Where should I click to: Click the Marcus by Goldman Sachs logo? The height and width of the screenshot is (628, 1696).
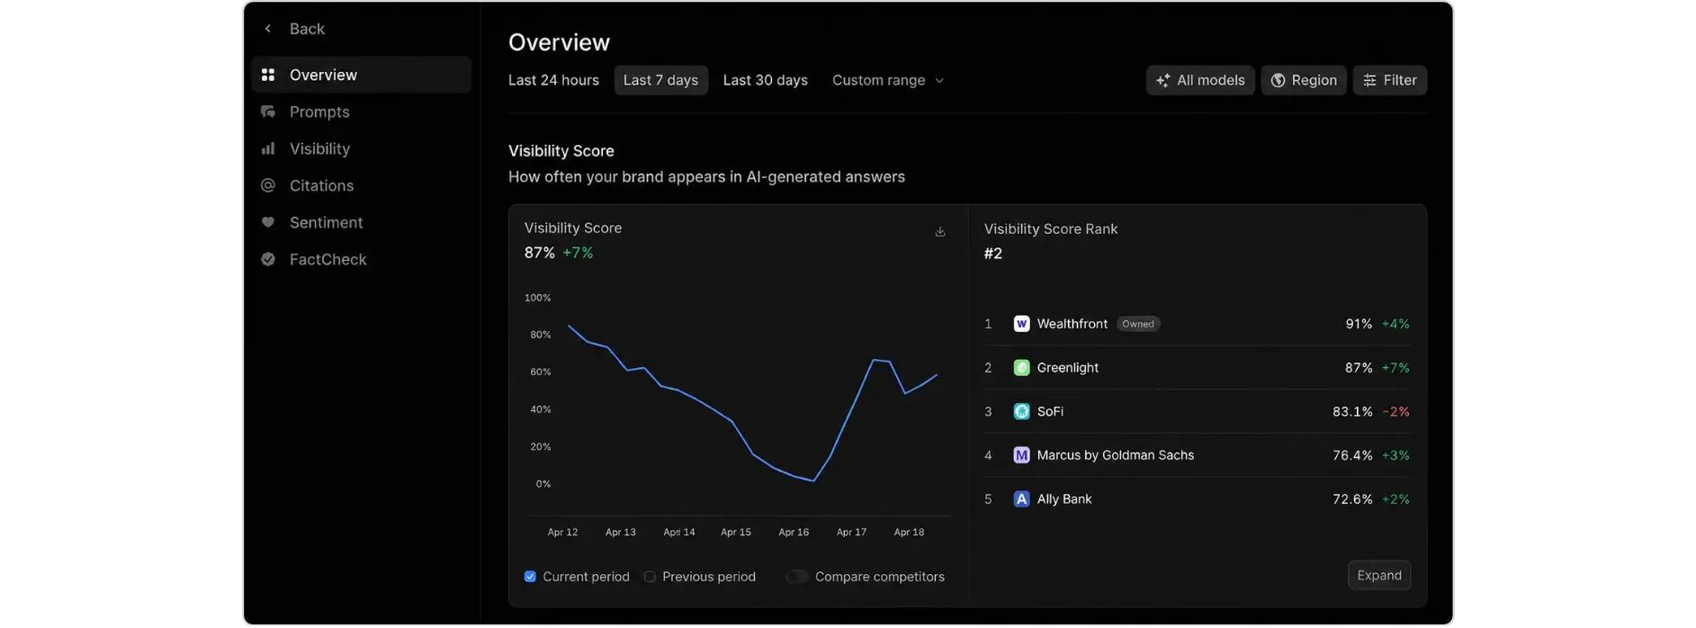1021,455
